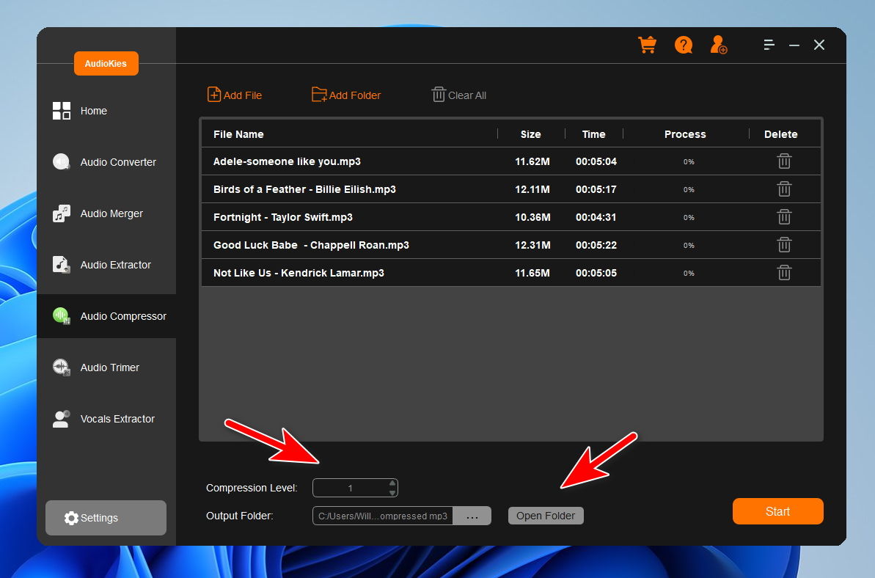Open Settings button
875x578 pixels.
point(106,518)
